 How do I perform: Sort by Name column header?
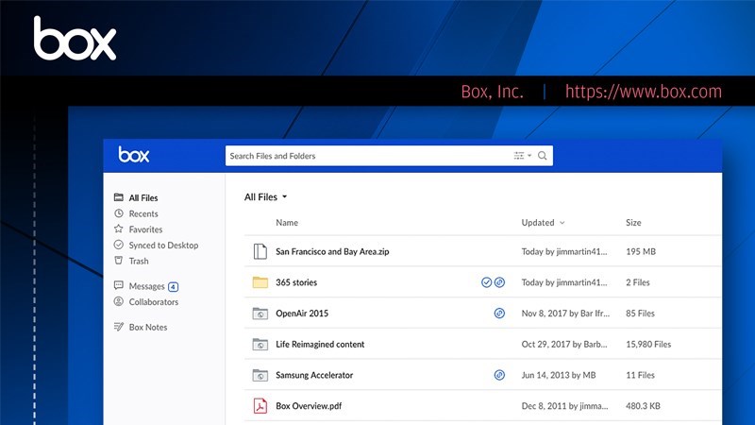point(287,223)
